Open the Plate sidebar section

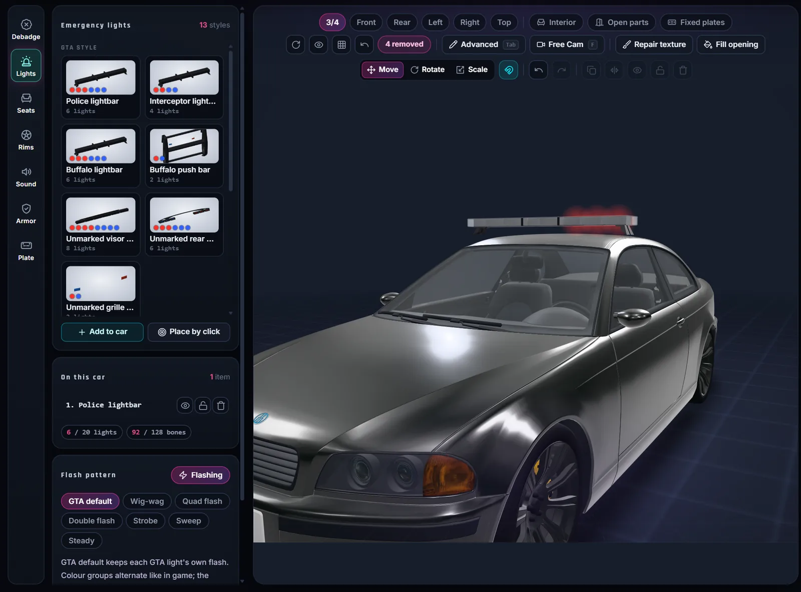(x=26, y=251)
